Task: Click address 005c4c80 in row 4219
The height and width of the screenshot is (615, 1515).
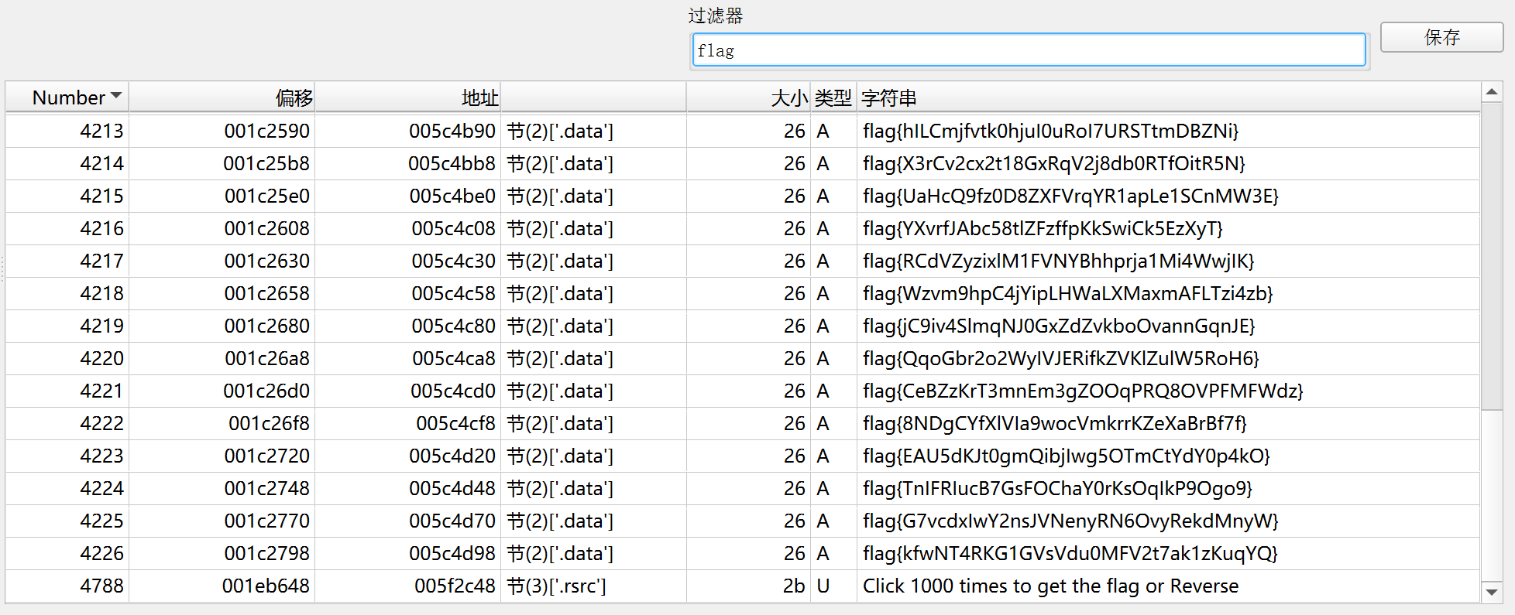Action: [453, 326]
